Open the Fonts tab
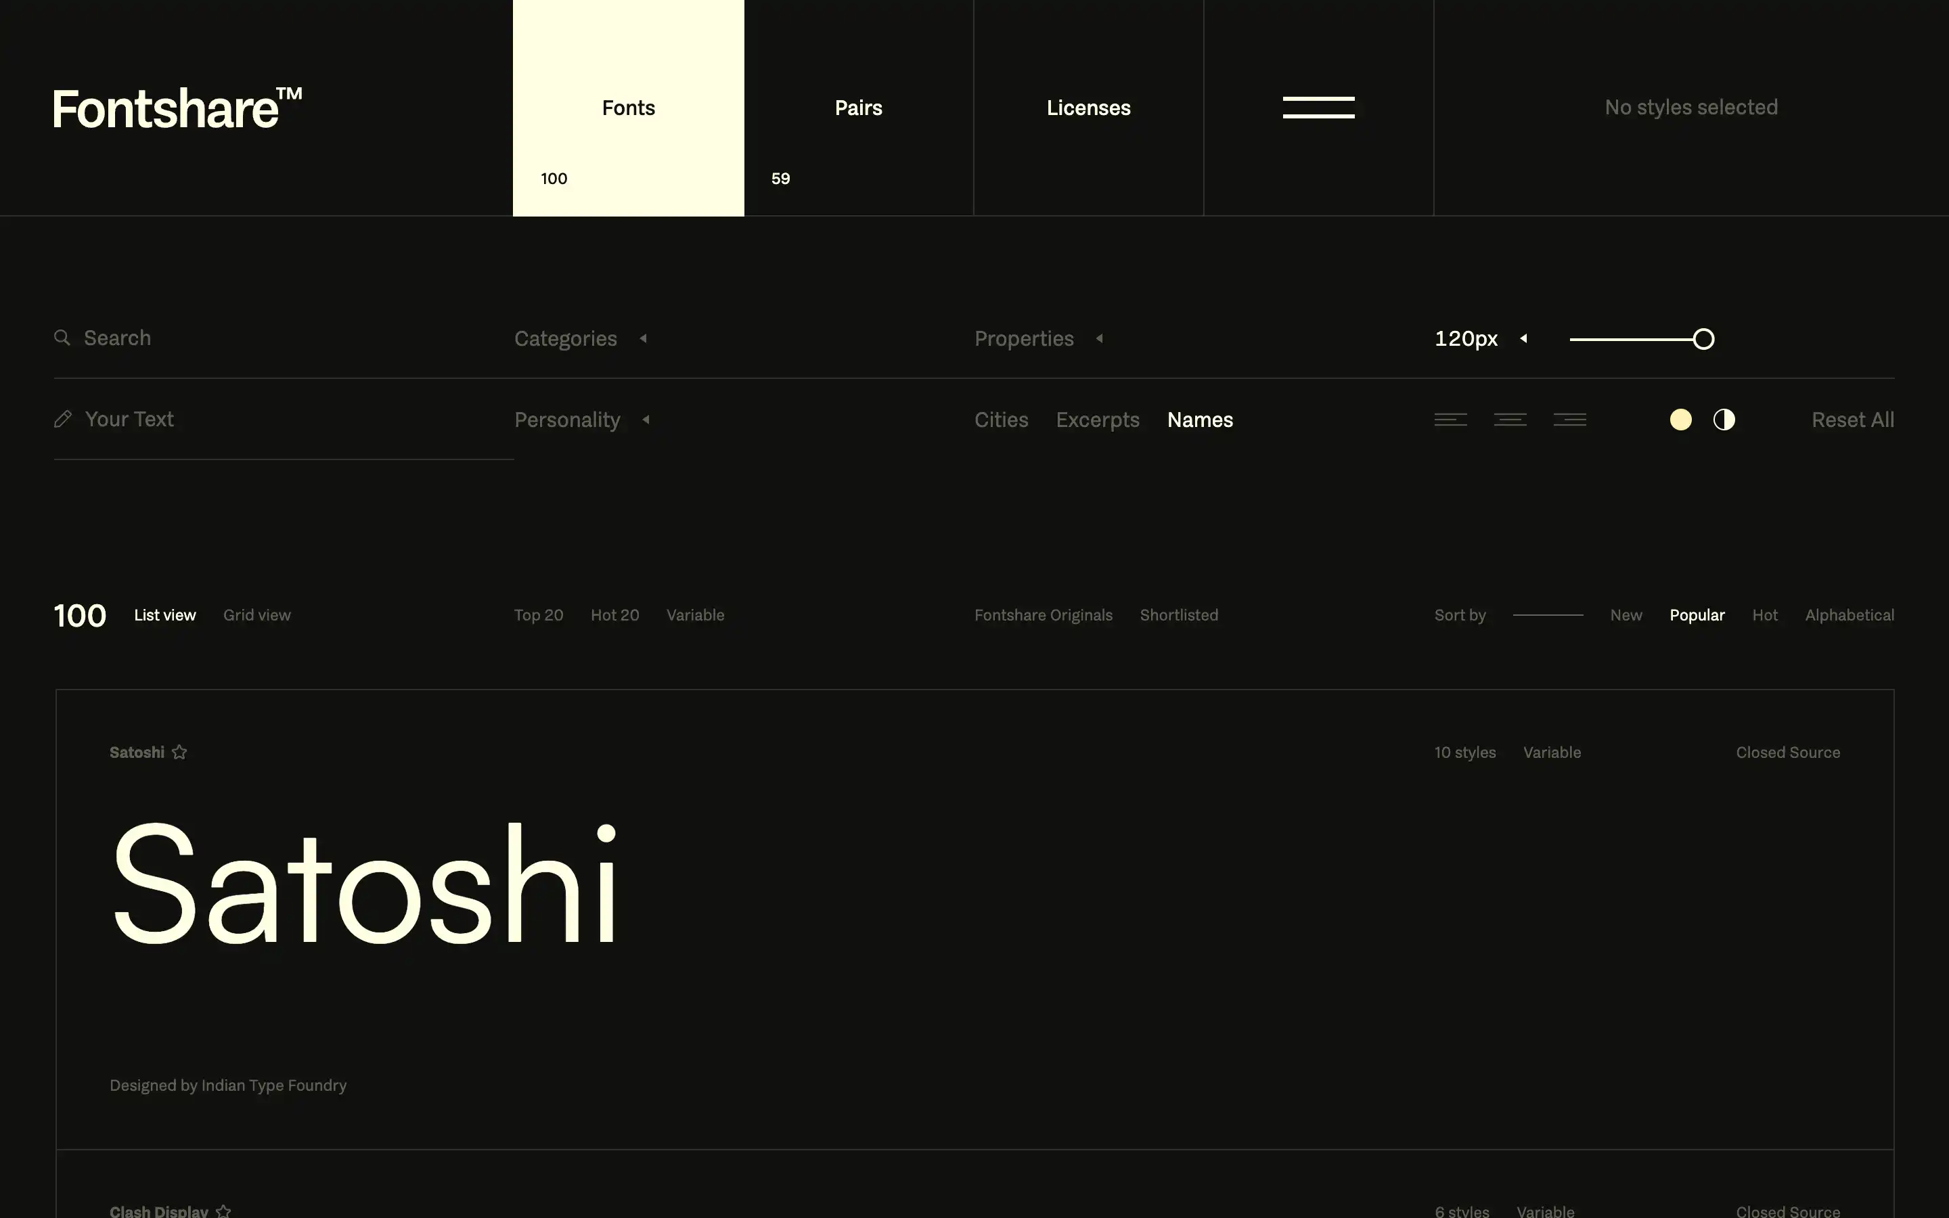Viewport: 1949px width, 1218px height. pyautogui.click(x=628, y=108)
